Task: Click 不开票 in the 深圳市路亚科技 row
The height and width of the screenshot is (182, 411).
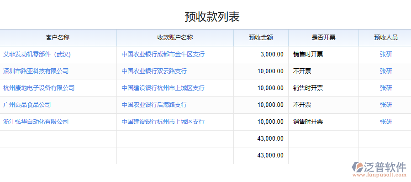Action: pos(302,71)
